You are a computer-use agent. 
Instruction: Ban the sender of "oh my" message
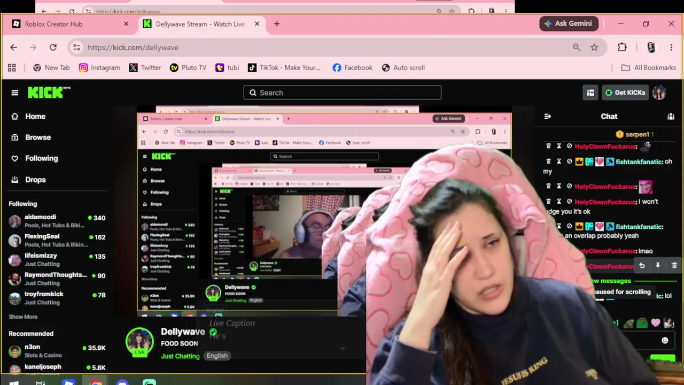click(569, 161)
